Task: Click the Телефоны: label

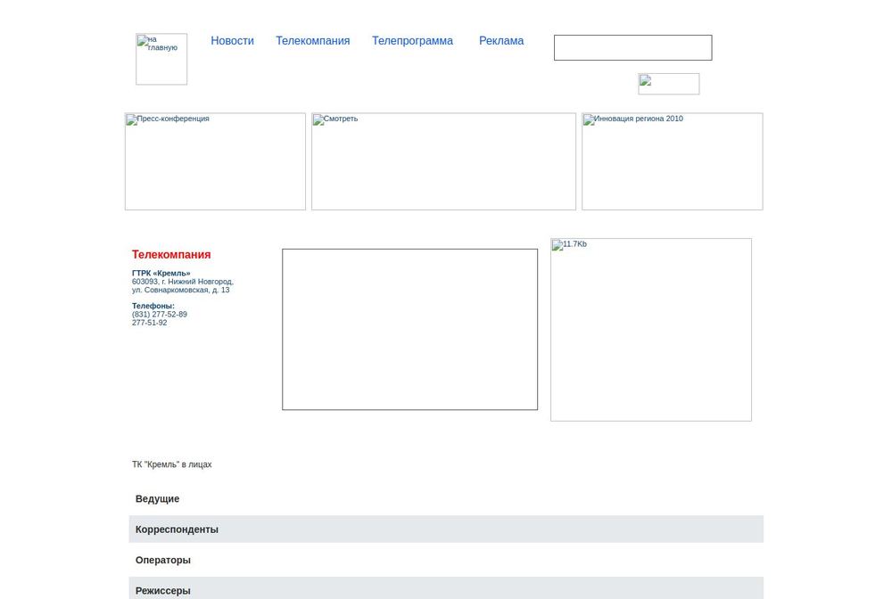Action: pyautogui.click(x=153, y=306)
